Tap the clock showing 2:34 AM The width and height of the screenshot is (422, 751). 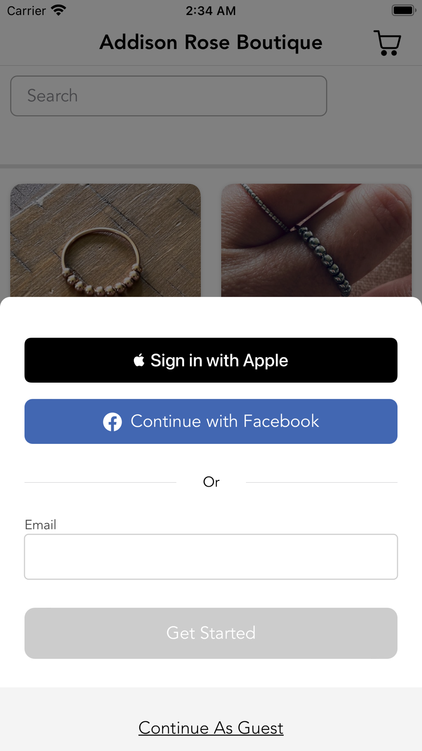tap(211, 11)
